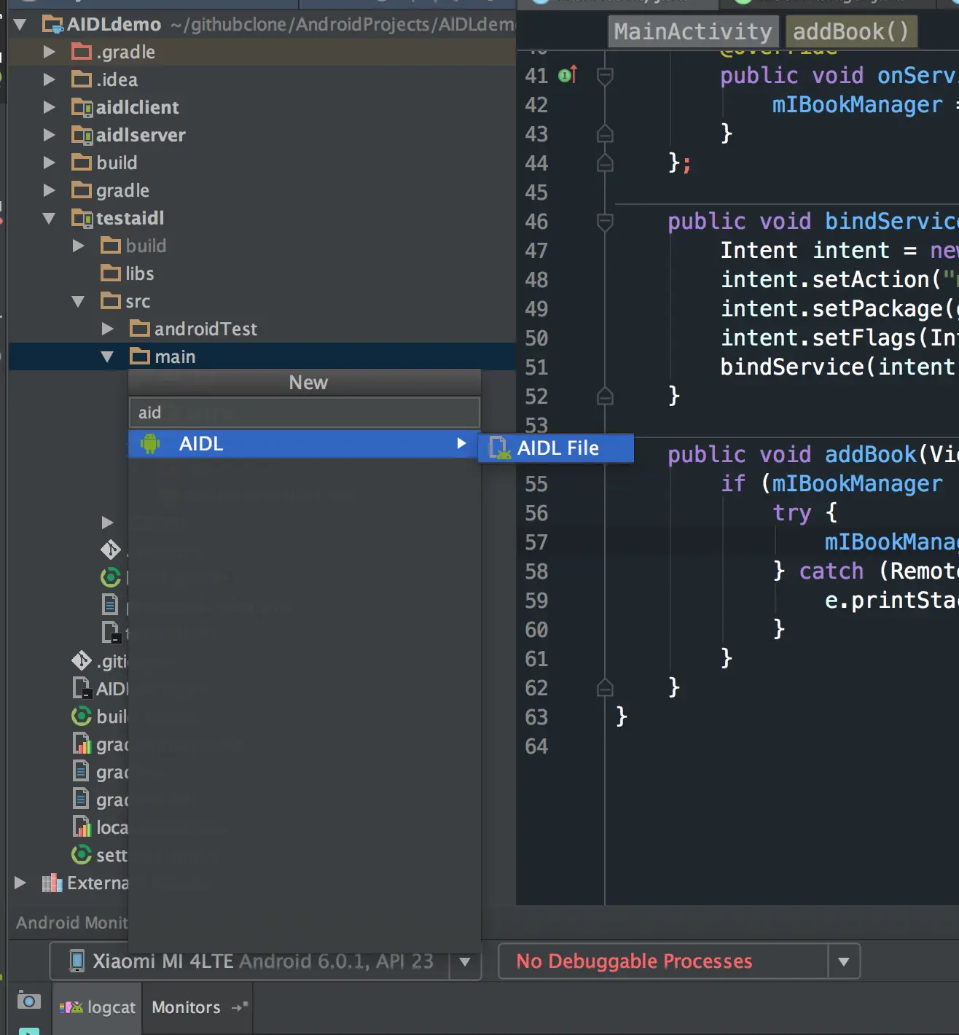Toggle code folding at line 52
Image resolution: width=959 pixels, height=1035 pixels.
tap(605, 396)
